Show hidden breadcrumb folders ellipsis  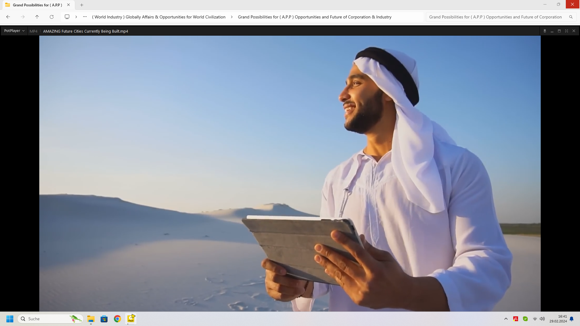[85, 17]
